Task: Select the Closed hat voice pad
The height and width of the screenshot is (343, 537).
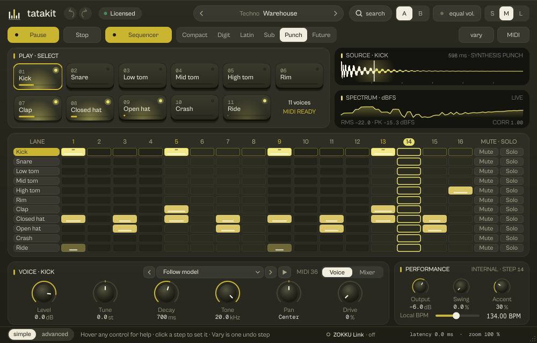Action: pos(90,108)
